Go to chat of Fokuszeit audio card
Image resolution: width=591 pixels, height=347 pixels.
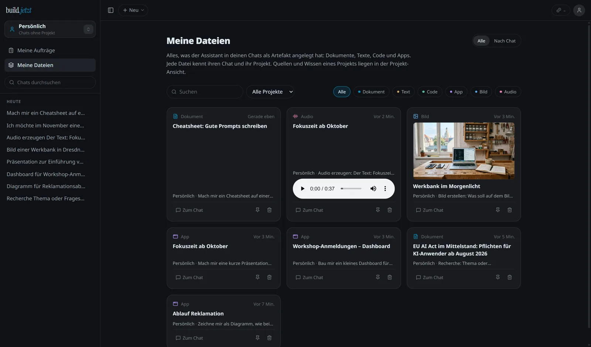click(309, 210)
